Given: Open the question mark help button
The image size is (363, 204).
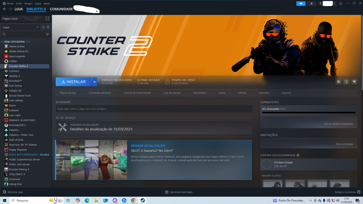Looking at the screenshot, I should point(320,4).
